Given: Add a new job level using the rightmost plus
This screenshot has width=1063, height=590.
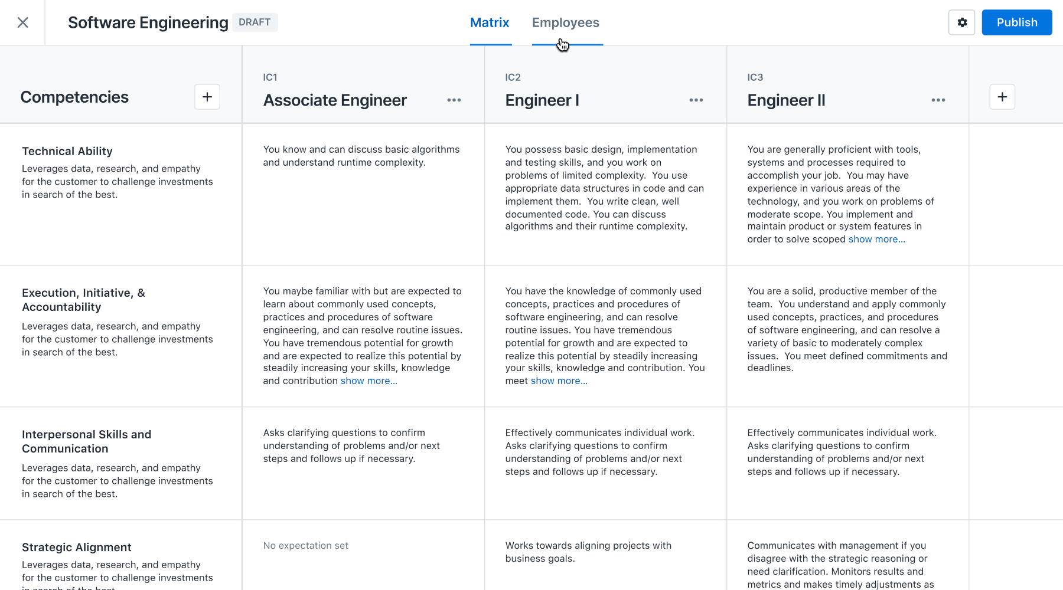Looking at the screenshot, I should coord(1002,97).
